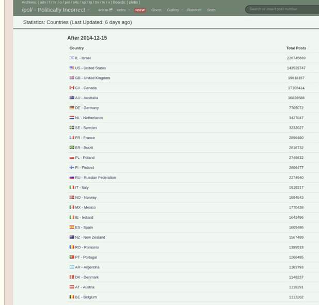Click the Israel flag icon
Image resolution: width=319 pixels, height=305 pixels.
tap(72, 58)
